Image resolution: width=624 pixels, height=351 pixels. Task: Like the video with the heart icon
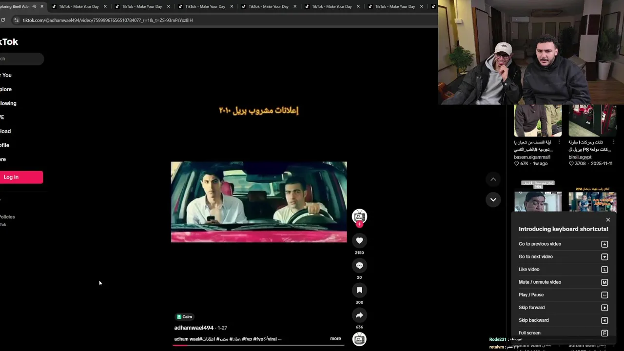click(x=359, y=240)
